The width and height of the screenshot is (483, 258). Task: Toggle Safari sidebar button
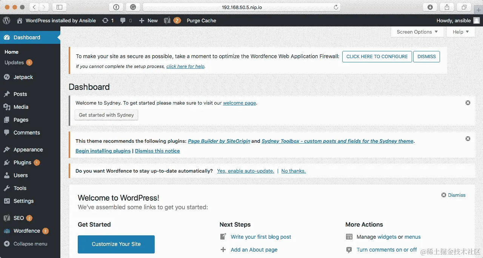(x=59, y=7)
